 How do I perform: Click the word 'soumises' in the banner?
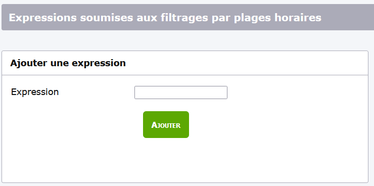point(106,18)
